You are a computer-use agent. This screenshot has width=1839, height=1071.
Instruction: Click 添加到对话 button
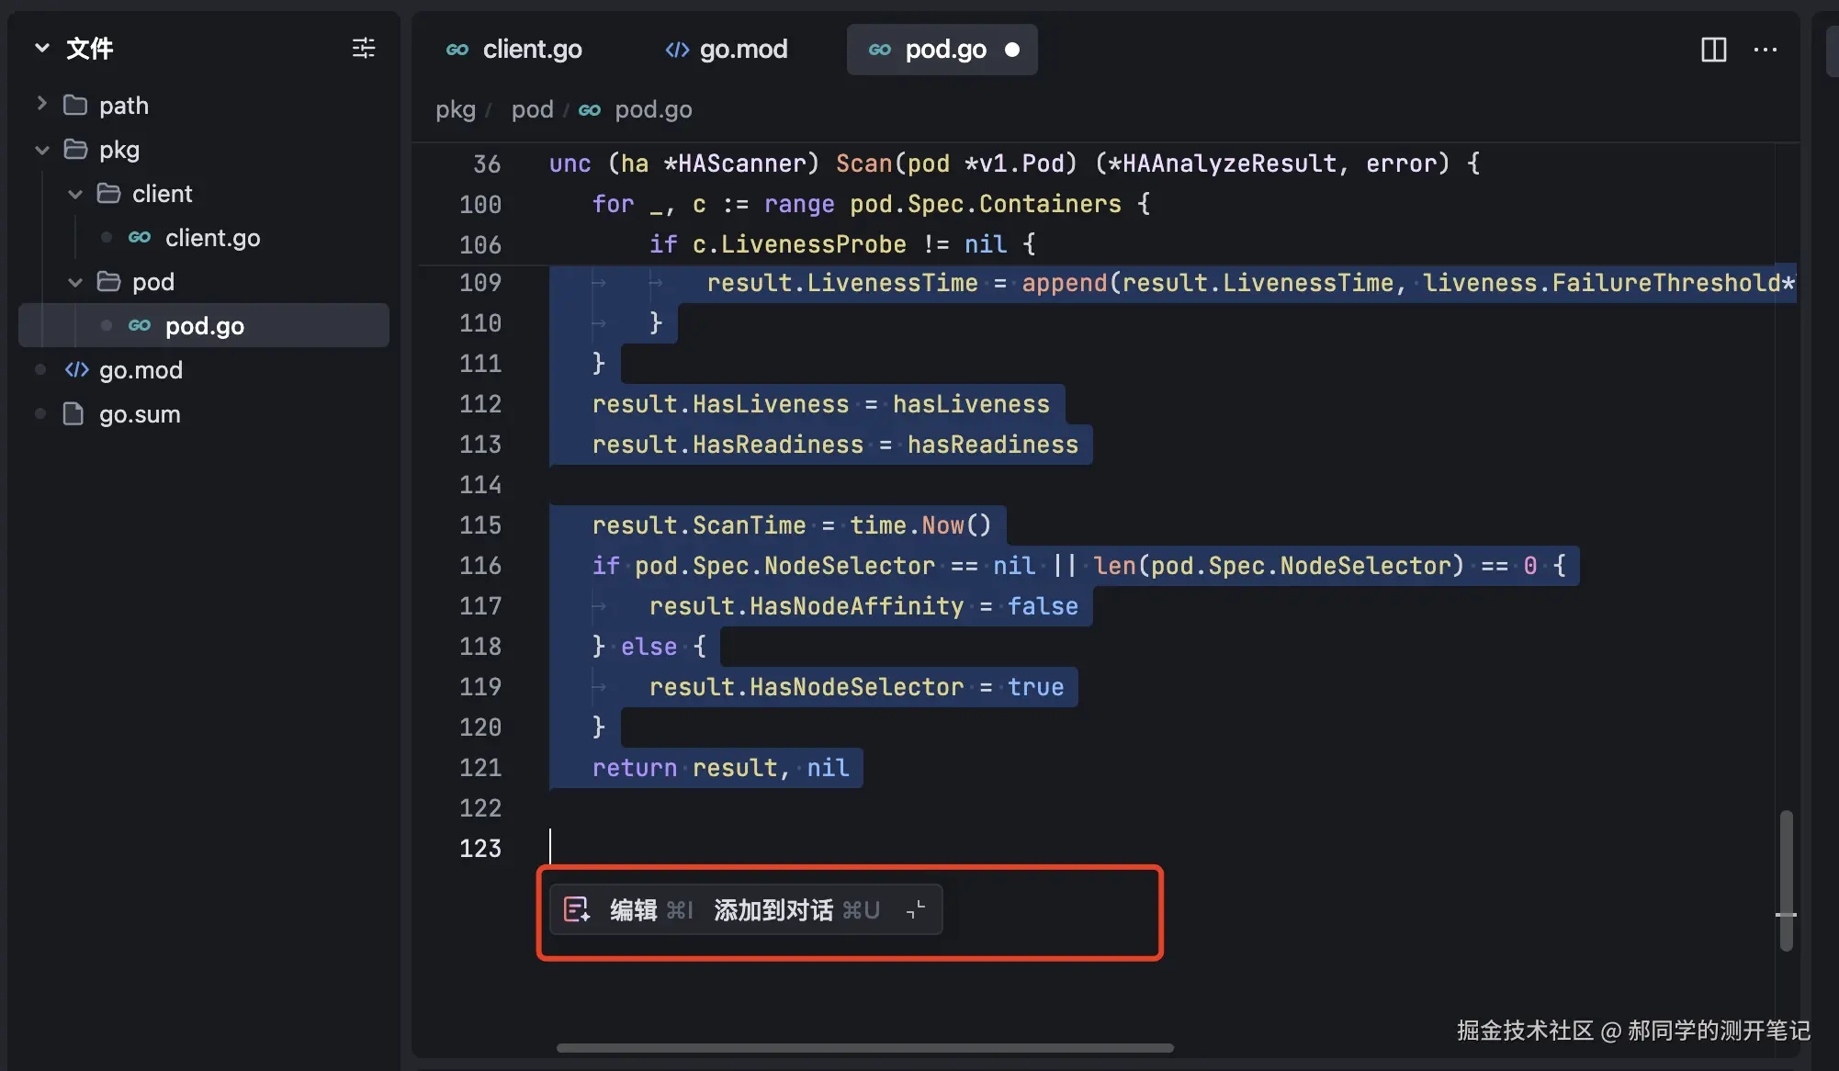tap(773, 909)
